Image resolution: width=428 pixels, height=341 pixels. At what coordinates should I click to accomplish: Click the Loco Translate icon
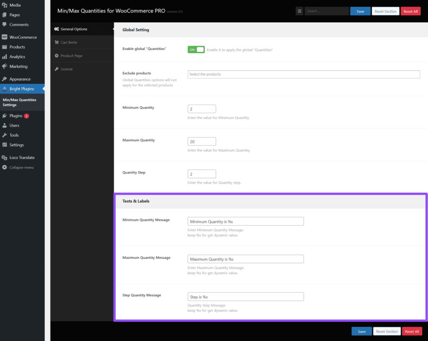click(x=5, y=158)
